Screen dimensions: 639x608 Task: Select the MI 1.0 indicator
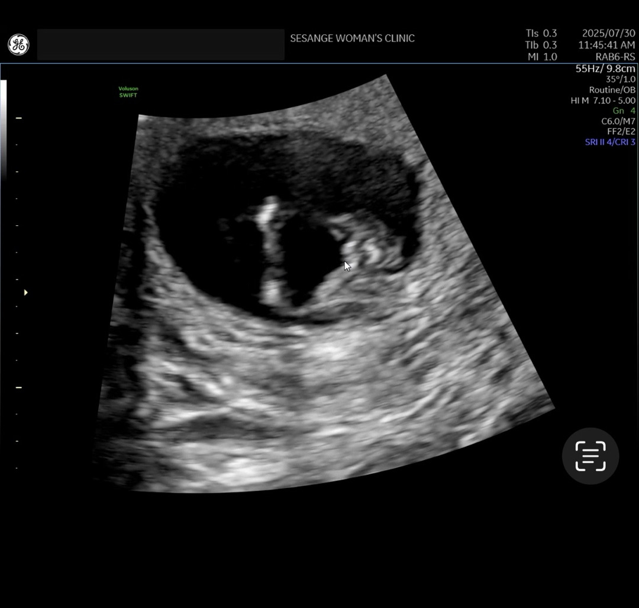(542, 57)
